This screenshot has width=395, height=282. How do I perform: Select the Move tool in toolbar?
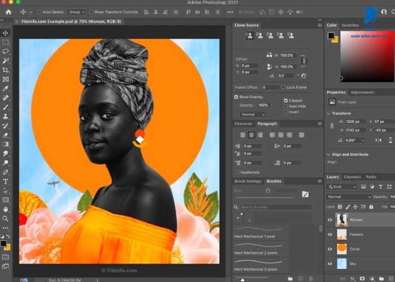[5, 33]
